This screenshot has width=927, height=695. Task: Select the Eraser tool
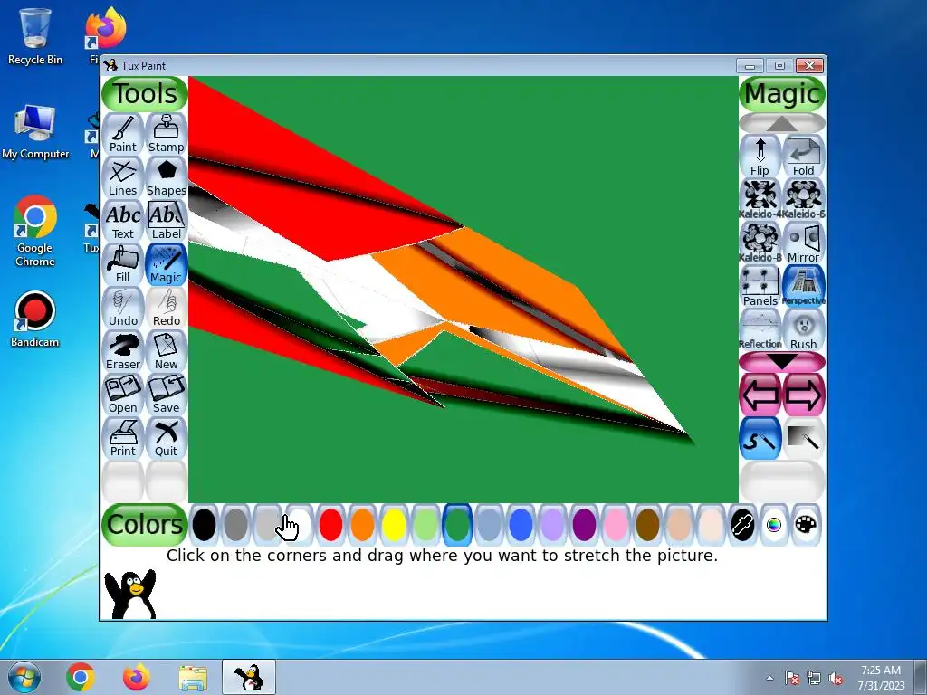(123, 351)
